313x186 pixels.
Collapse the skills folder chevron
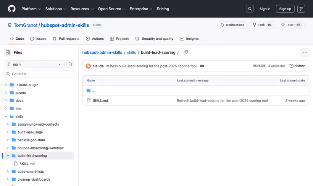point(6,116)
